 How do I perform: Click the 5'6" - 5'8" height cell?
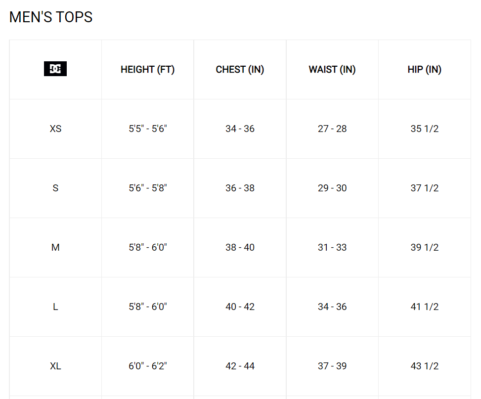pyautogui.click(x=147, y=188)
